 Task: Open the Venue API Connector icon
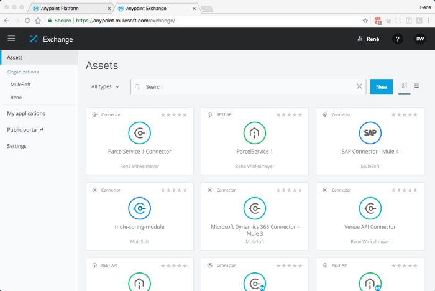pyautogui.click(x=370, y=208)
